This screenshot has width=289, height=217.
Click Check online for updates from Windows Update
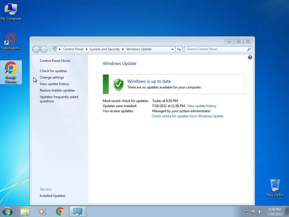pyautogui.click(x=187, y=116)
